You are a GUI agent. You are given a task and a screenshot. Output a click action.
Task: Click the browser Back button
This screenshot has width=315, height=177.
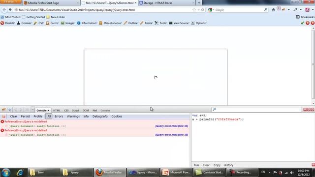pyautogui.click(x=4, y=10)
